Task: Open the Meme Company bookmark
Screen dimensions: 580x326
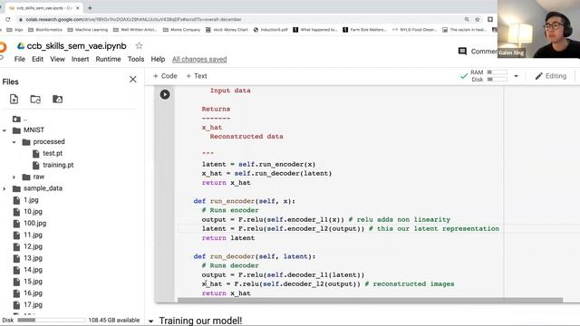Action: 181,30
